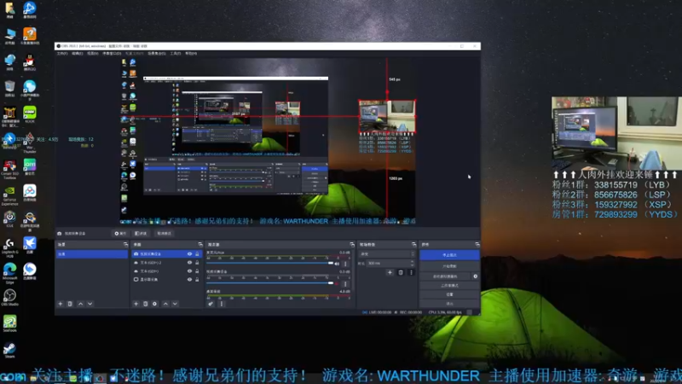
Task: Open the 麦克风/Aux channel three-dot menu
Action: click(346, 264)
